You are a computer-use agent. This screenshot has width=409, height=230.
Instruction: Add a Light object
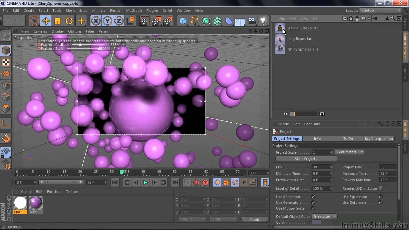point(263,21)
